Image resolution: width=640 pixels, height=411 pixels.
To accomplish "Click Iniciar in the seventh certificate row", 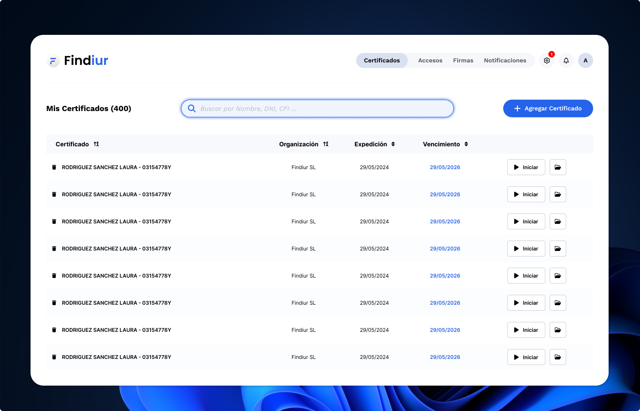I will click(526, 330).
